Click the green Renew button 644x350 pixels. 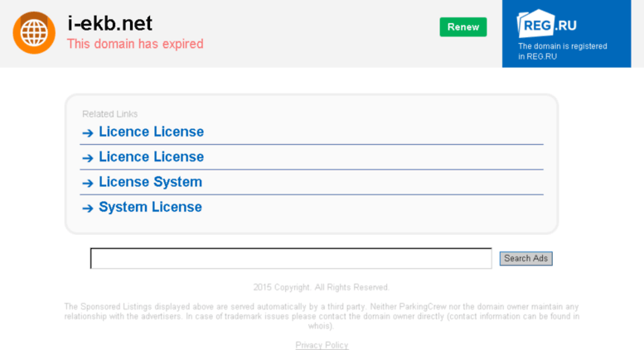tap(462, 27)
